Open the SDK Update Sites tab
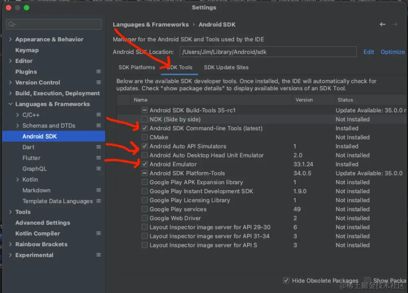 [226, 68]
